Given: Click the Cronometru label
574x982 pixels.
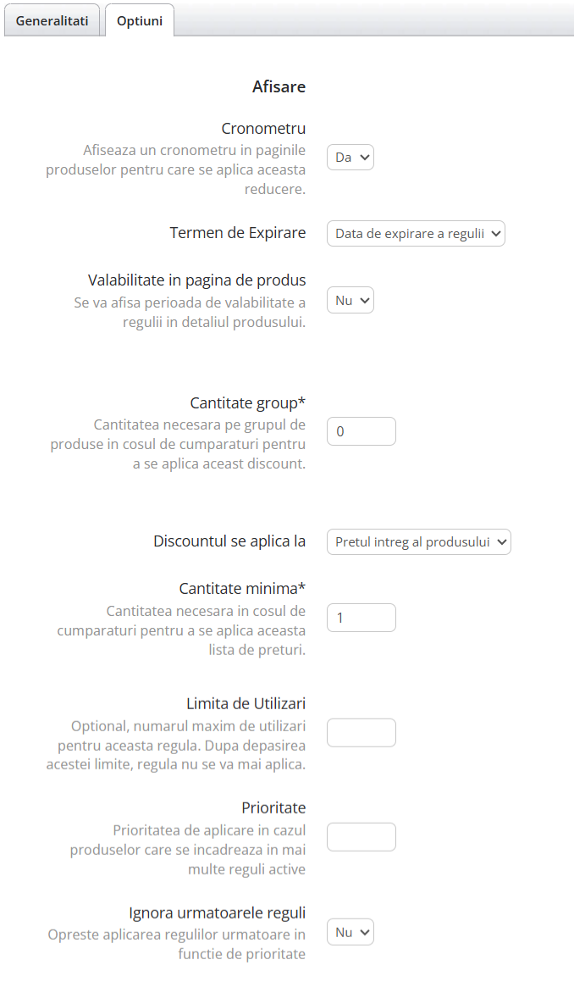Looking at the screenshot, I should (x=262, y=128).
